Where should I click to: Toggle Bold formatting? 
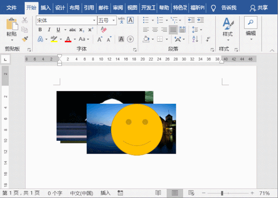[40, 30]
